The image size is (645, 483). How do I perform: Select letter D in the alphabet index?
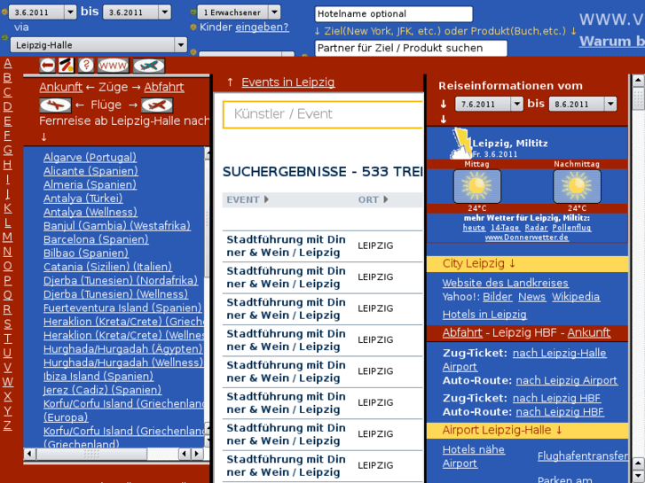pyautogui.click(x=7, y=106)
